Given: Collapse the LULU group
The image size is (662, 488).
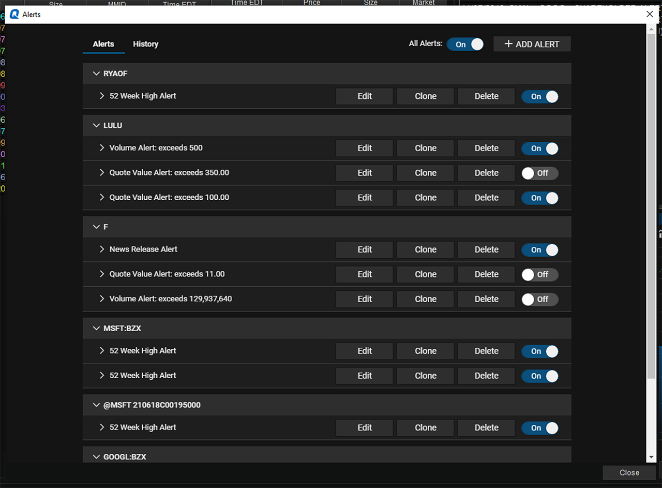Looking at the screenshot, I should click(96, 125).
